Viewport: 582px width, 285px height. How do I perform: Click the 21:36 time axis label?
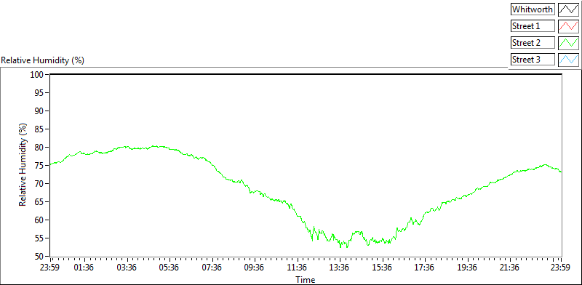(510, 268)
